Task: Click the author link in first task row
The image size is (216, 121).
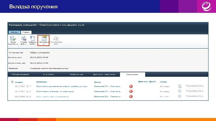Action: (107, 86)
